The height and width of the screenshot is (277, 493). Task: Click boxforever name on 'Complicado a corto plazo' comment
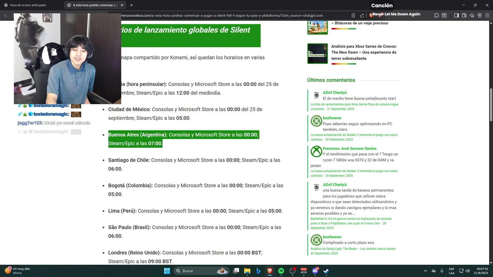click(332, 237)
